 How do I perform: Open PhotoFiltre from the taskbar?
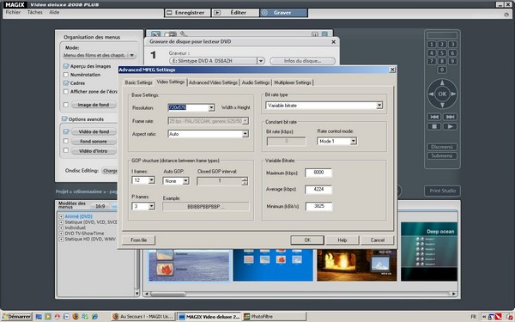275,316
